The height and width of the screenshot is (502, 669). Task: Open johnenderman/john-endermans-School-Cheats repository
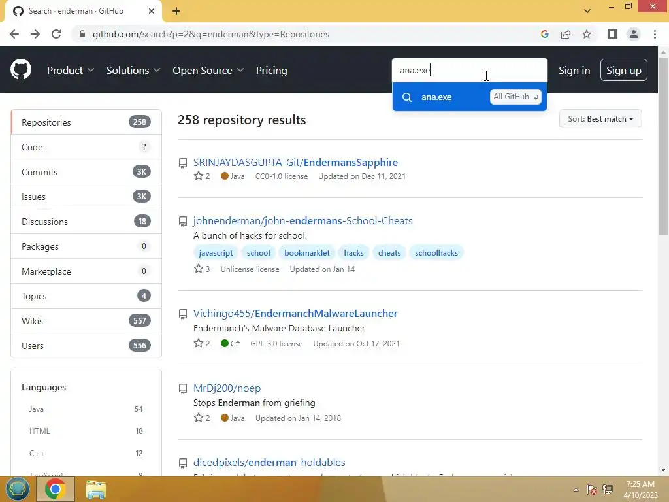pos(303,221)
